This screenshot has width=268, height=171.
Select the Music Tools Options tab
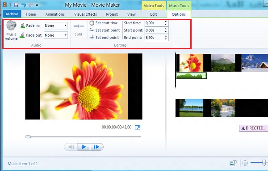point(179,14)
